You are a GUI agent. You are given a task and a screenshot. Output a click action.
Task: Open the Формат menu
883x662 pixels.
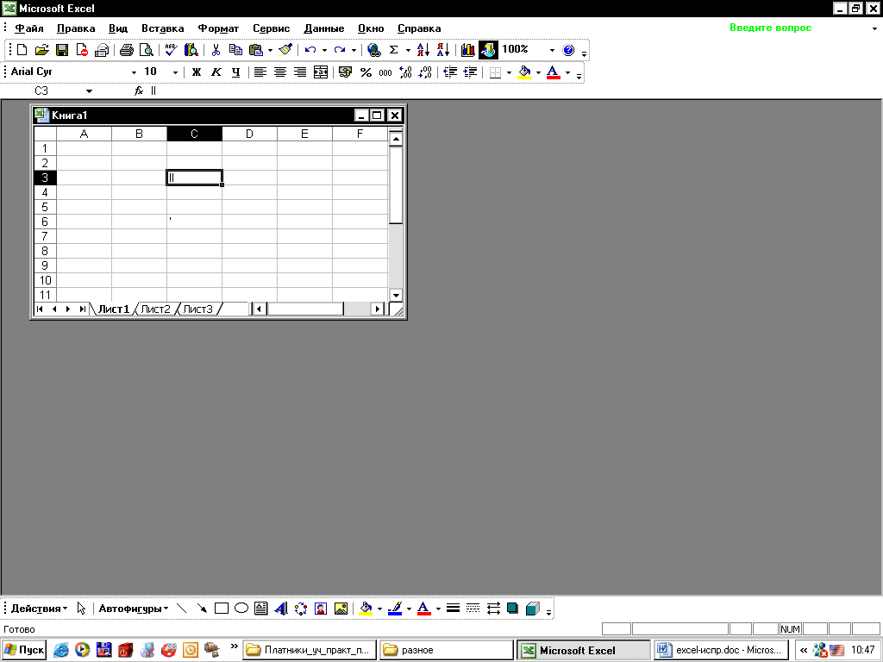[218, 28]
